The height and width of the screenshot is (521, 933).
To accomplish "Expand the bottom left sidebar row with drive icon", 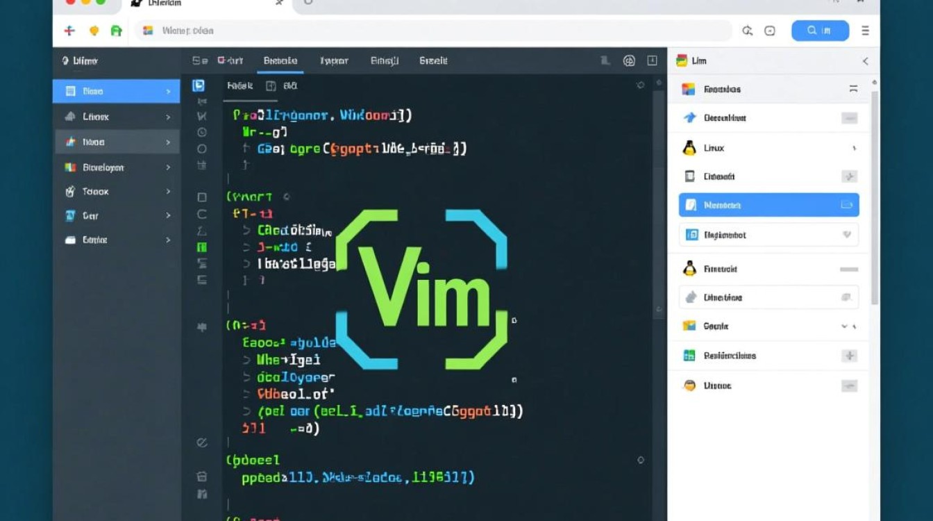I will (168, 240).
